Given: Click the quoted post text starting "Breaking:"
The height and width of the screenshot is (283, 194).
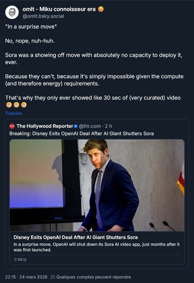Looking at the screenshot, I should pos(81,134).
